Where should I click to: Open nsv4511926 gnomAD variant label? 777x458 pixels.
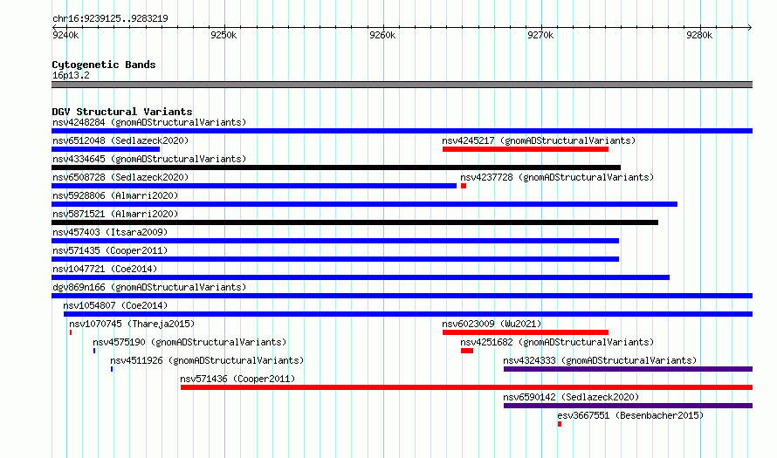point(207,360)
